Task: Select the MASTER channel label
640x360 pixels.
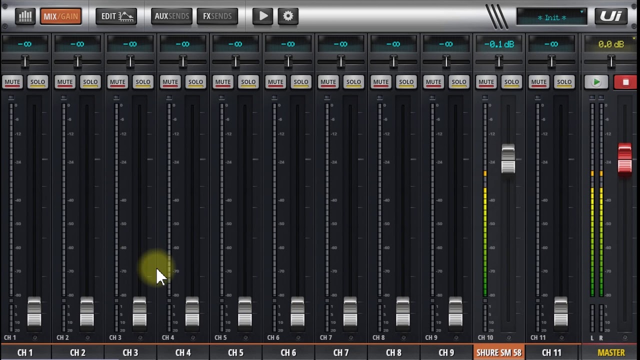Action: click(x=611, y=352)
